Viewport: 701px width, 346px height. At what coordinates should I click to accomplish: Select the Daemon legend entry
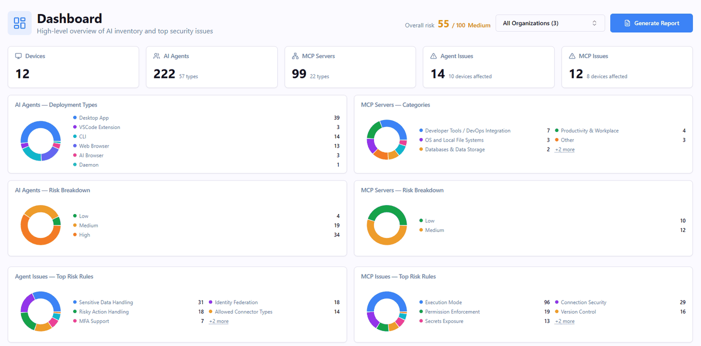206,164
